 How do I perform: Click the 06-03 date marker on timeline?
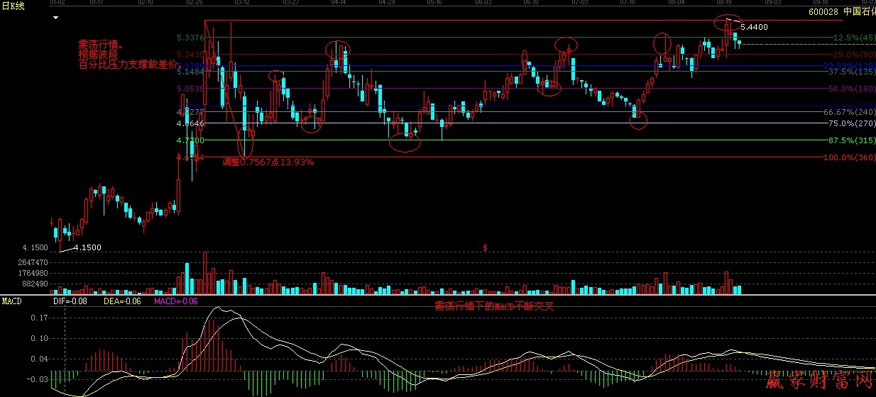pyautogui.click(x=483, y=3)
